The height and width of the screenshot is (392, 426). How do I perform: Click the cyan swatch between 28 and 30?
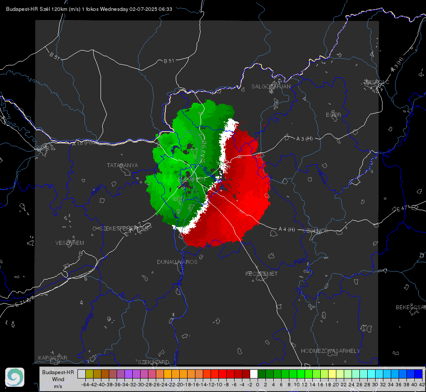(372, 374)
